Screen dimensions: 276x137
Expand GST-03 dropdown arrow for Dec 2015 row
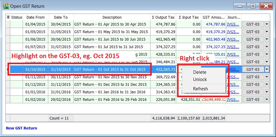point(267,85)
